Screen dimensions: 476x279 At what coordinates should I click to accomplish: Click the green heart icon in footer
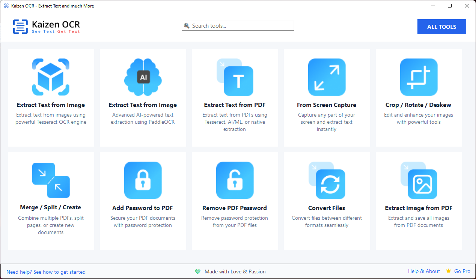click(x=198, y=271)
